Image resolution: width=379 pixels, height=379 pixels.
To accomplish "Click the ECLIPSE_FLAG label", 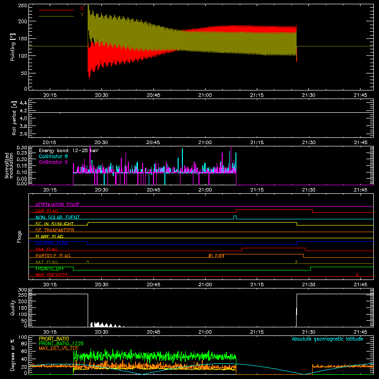I will coord(52,243).
